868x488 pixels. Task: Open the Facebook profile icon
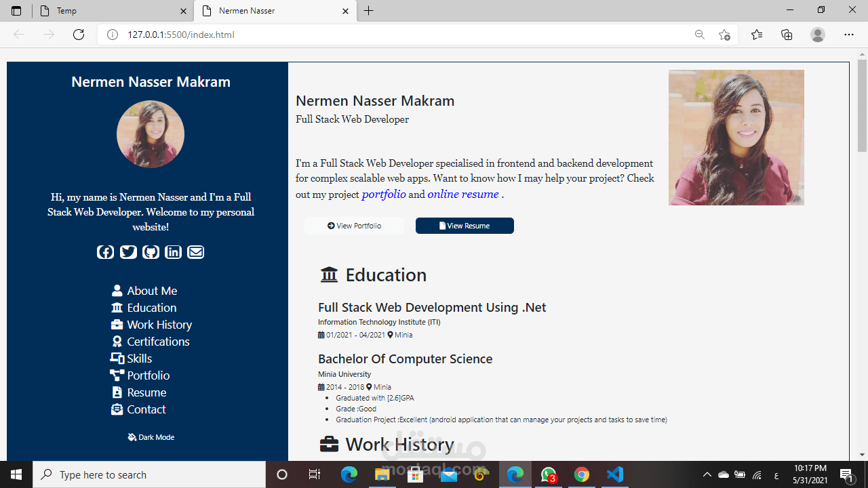(x=105, y=251)
